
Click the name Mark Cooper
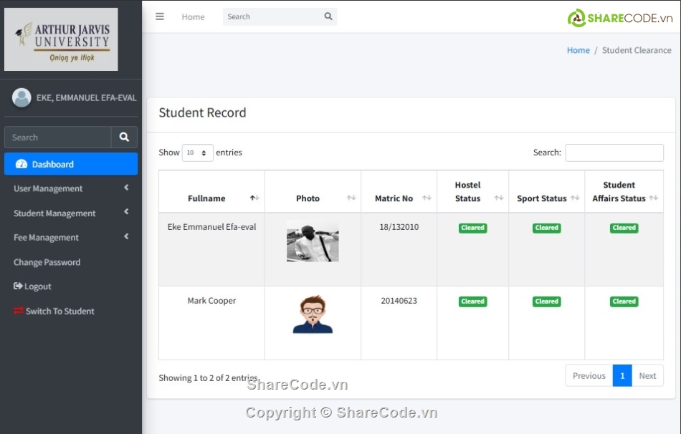coord(211,301)
